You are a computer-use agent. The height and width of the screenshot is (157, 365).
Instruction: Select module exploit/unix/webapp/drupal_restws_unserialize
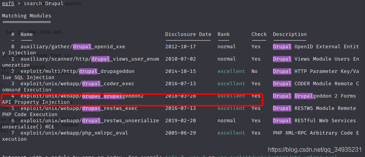pyautogui.click(x=90, y=121)
